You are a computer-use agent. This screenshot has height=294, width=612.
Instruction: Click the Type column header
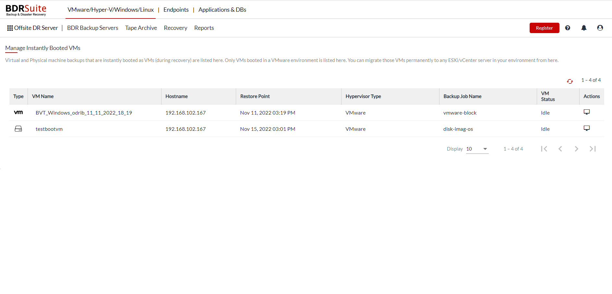point(18,96)
